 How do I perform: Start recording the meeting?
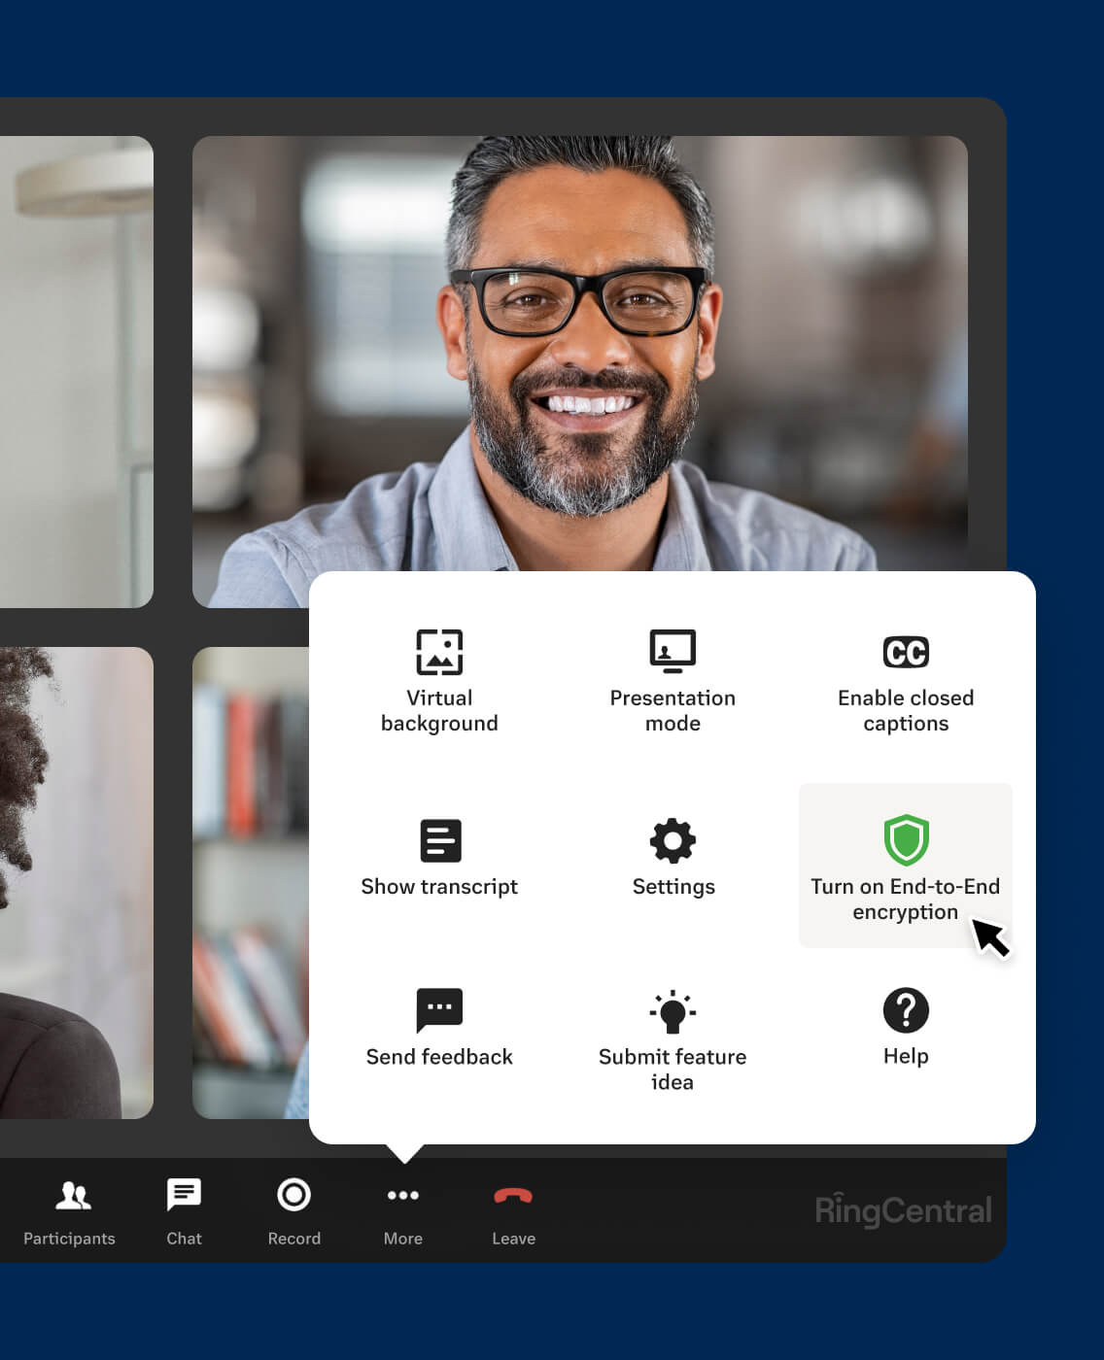coord(293,1209)
